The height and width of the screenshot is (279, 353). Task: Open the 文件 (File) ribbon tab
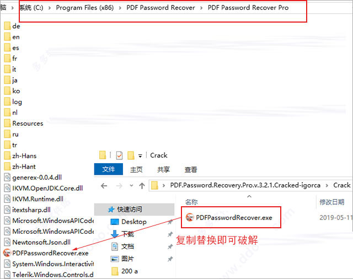pyautogui.click(x=109, y=169)
